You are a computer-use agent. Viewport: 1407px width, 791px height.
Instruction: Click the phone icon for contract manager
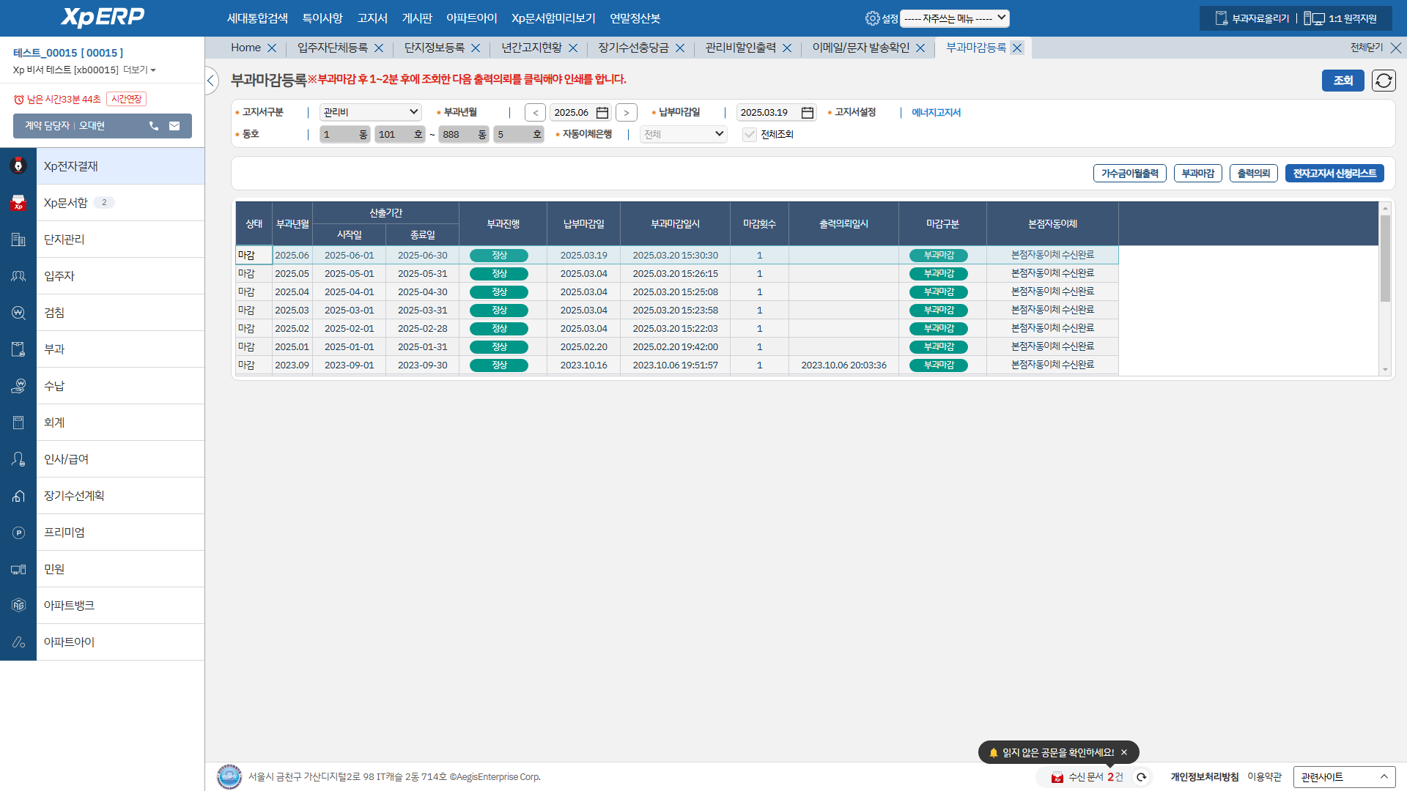[x=154, y=126]
